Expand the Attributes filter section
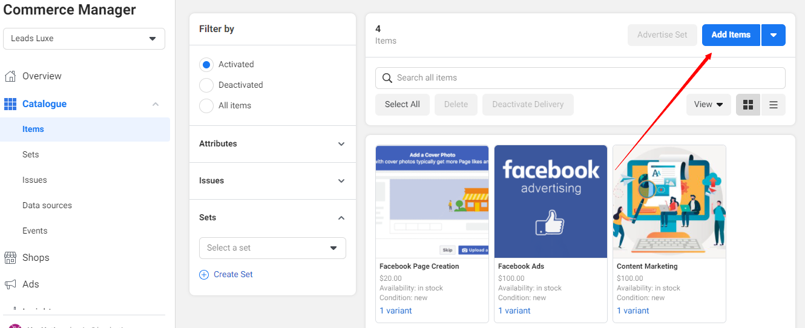The image size is (805, 328). (x=272, y=144)
